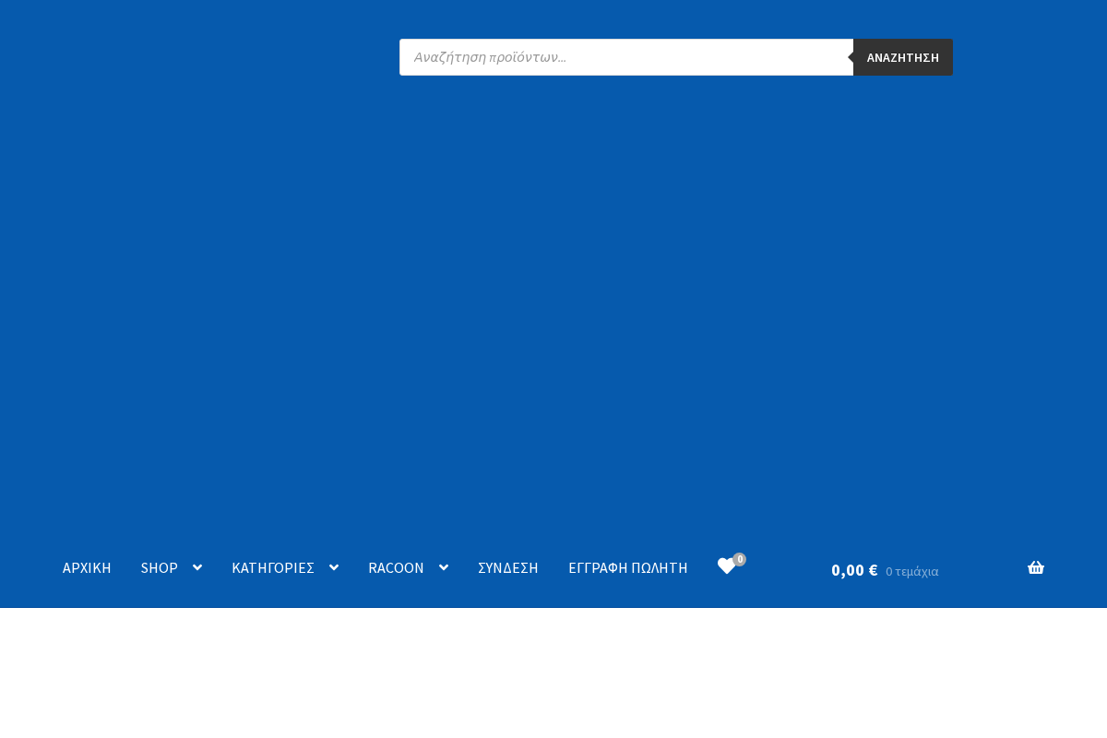Screen dimensions: 1107x738
Task: Click the "0 τεμάχια" item count
Action: point(911,571)
